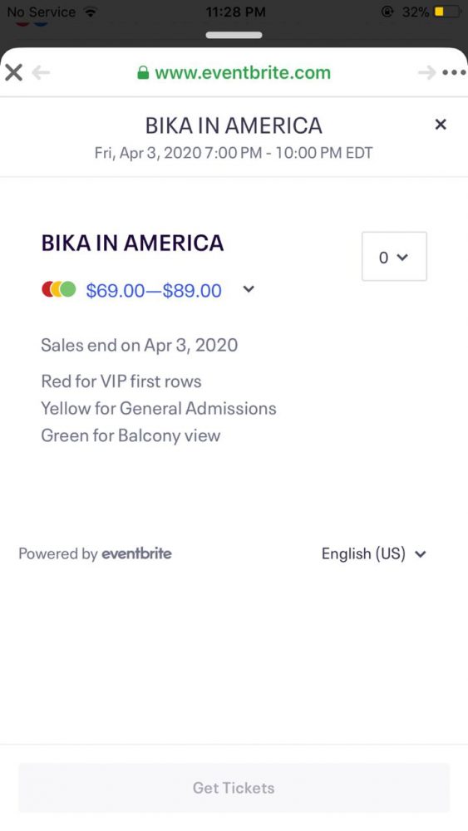Open the ticket quantity dropdown showing 0
The height and width of the screenshot is (831, 468).
tap(394, 257)
